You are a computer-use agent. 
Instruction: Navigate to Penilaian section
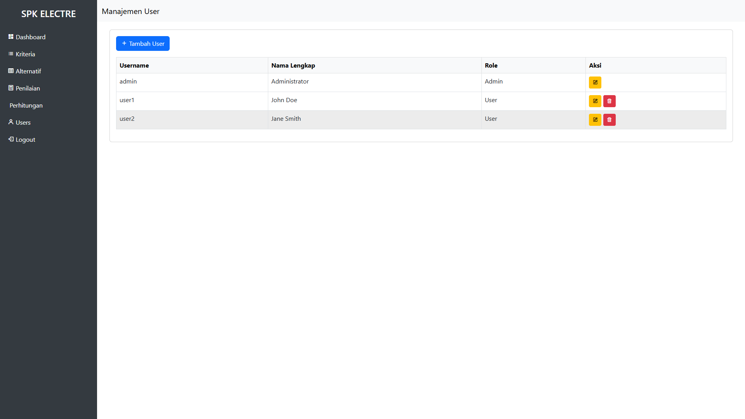49,88
